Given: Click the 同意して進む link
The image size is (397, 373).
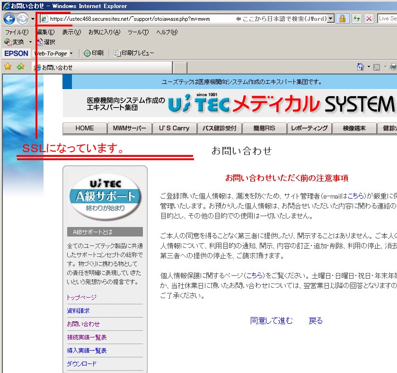Looking at the screenshot, I should coord(272,321).
